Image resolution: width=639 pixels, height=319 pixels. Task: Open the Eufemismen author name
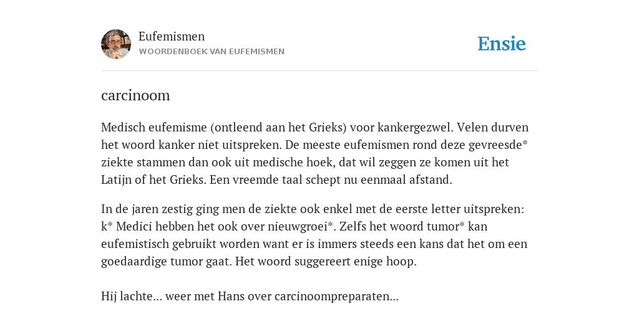172,36
